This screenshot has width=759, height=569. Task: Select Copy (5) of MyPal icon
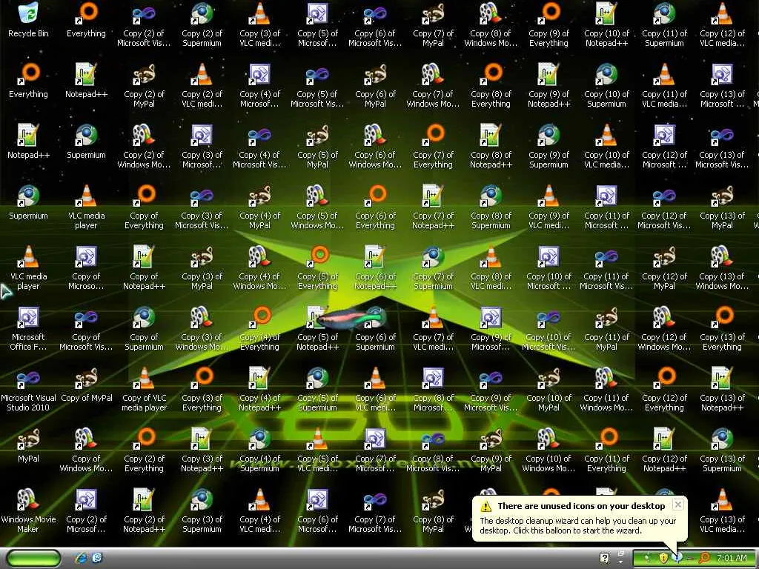click(317, 146)
